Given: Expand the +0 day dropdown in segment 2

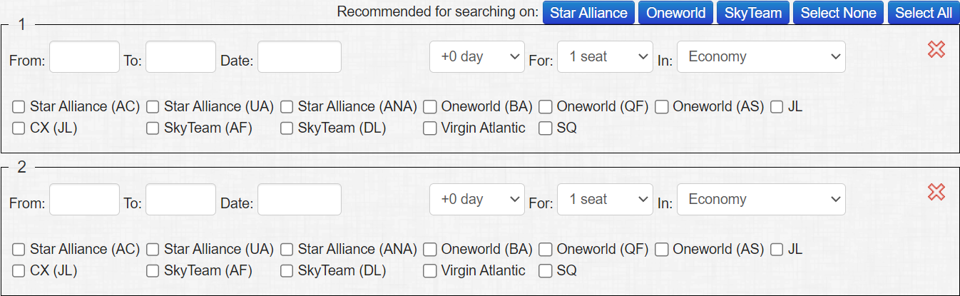Looking at the screenshot, I should (477, 199).
